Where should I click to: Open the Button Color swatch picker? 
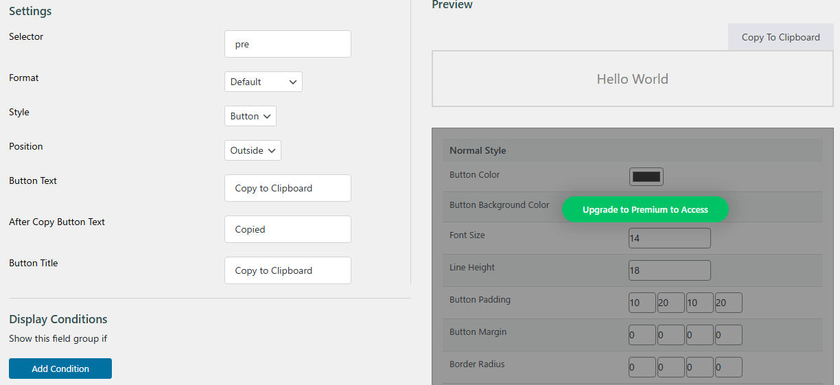point(646,176)
